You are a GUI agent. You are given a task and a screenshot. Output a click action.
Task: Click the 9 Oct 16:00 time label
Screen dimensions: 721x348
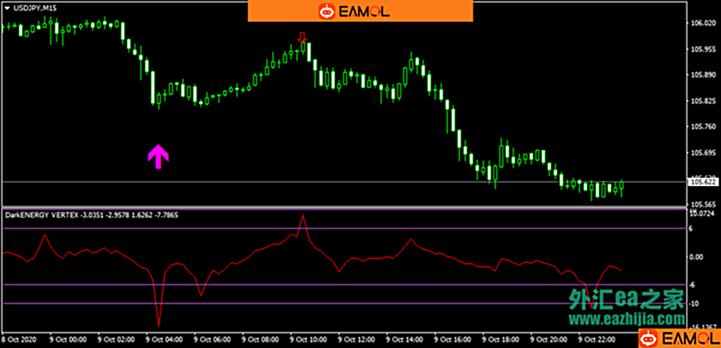coord(452,340)
